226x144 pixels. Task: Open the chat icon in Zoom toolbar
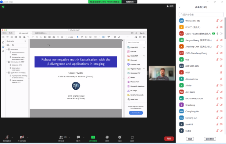(x=78, y=137)
